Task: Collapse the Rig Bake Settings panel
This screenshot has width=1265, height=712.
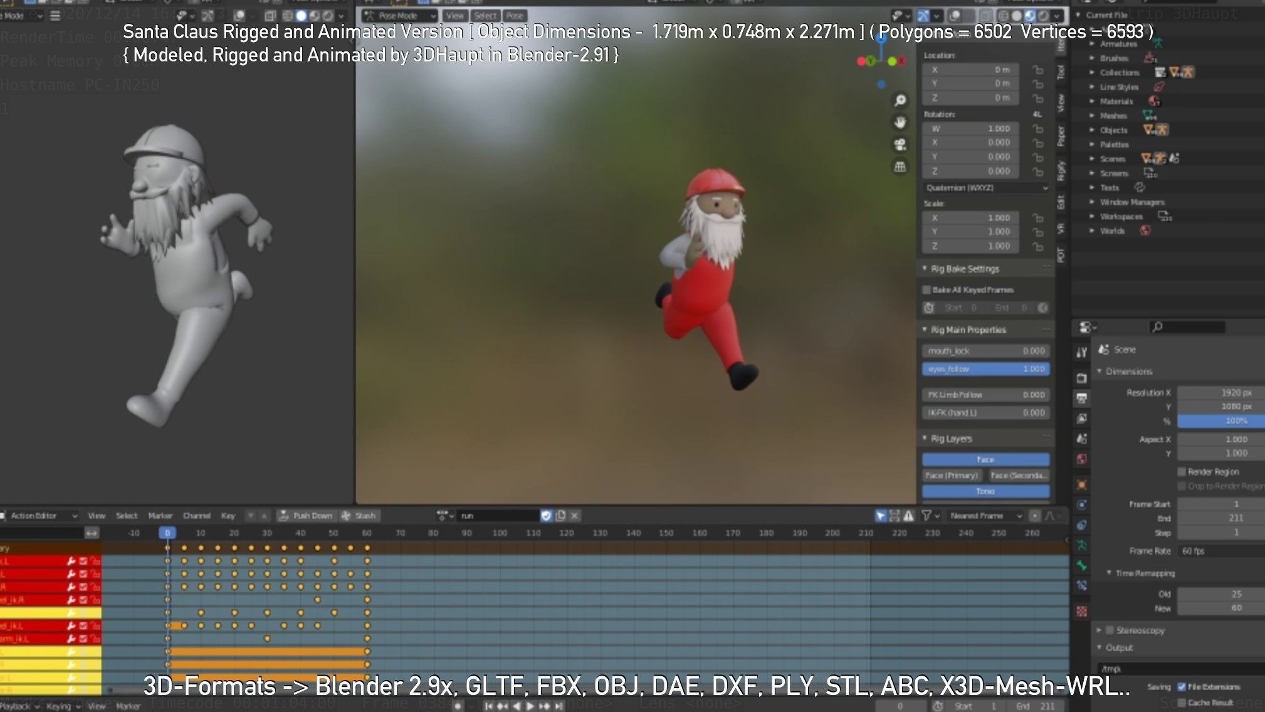Action: pyautogui.click(x=924, y=268)
